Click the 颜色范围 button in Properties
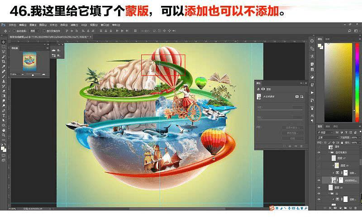This screenshot has width=362, height=217. [292, 133]
